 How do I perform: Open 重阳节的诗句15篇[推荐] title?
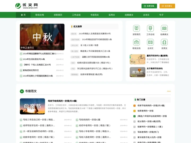point(157,56)
